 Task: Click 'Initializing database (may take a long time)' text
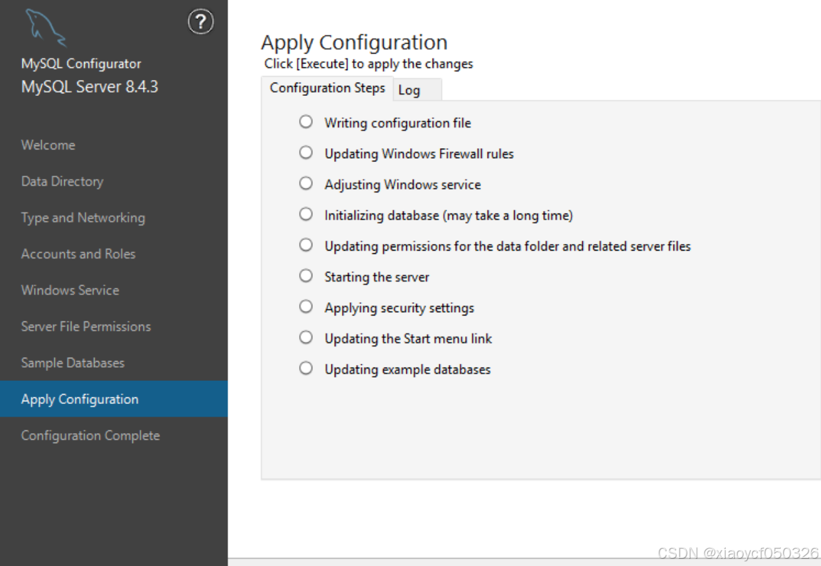tap(449, 216)
